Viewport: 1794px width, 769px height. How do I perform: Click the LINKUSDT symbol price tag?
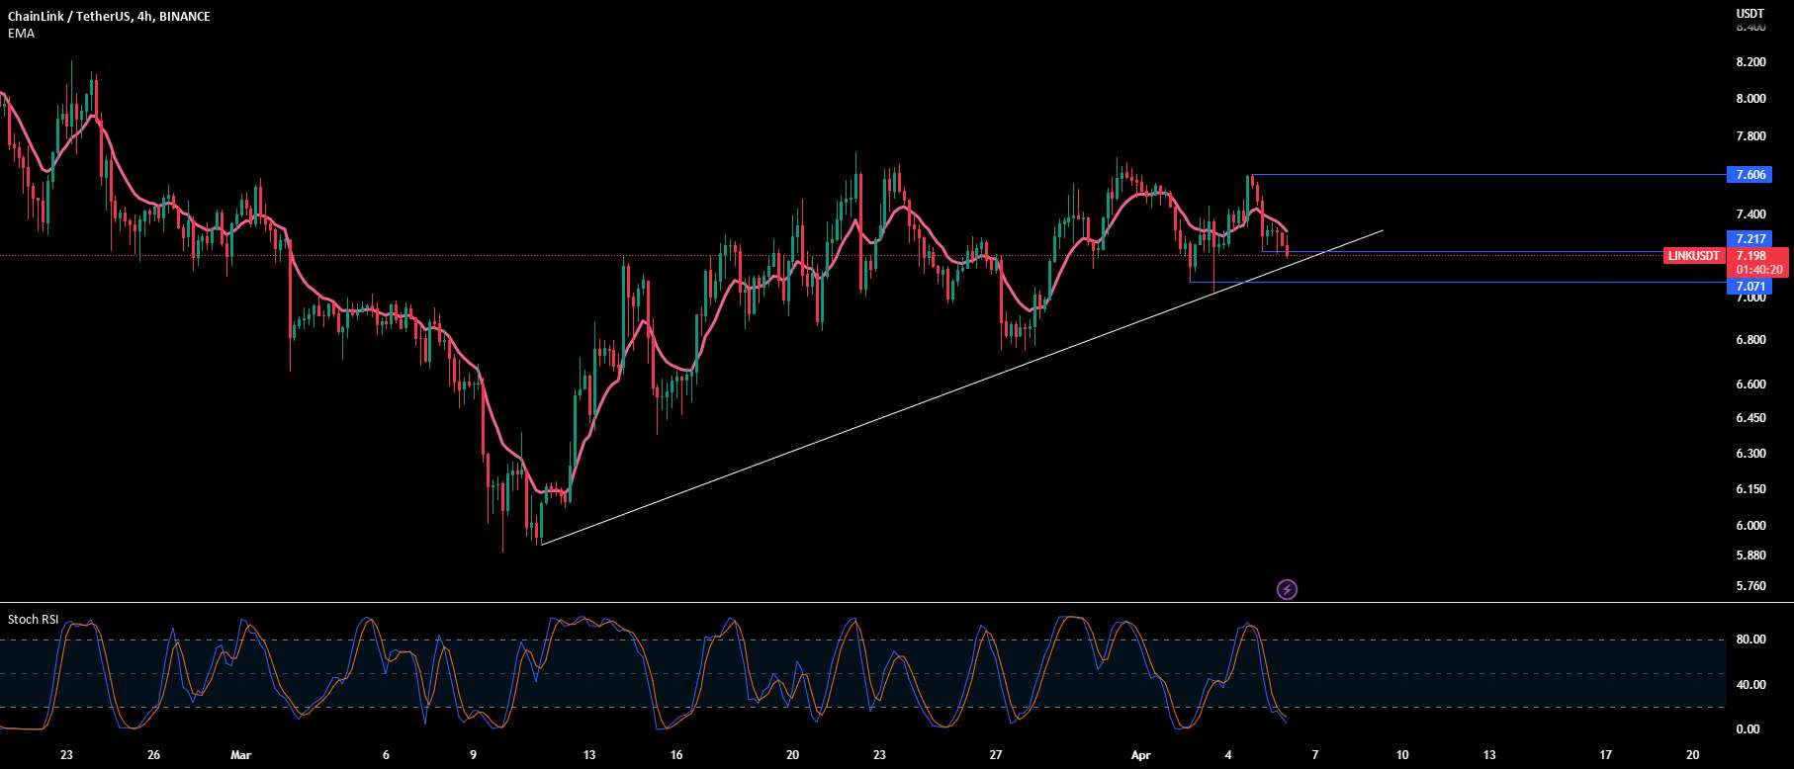[1694, 256]
